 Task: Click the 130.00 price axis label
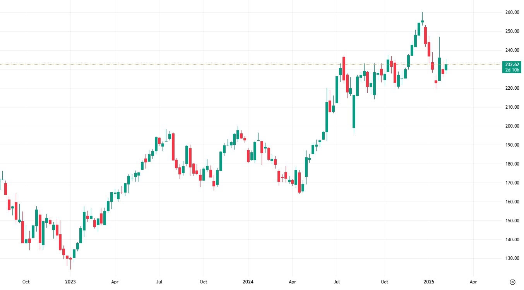(512, 259)
